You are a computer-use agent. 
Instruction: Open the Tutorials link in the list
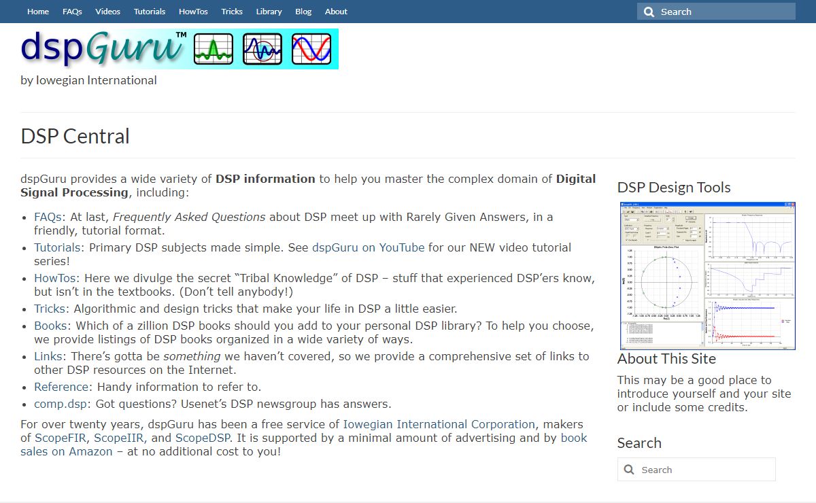[57, 247]
